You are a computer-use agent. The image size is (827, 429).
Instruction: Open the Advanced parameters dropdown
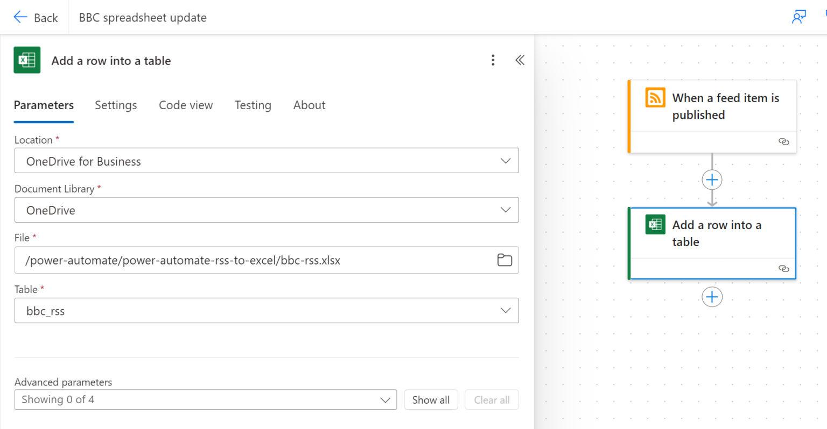206,400
